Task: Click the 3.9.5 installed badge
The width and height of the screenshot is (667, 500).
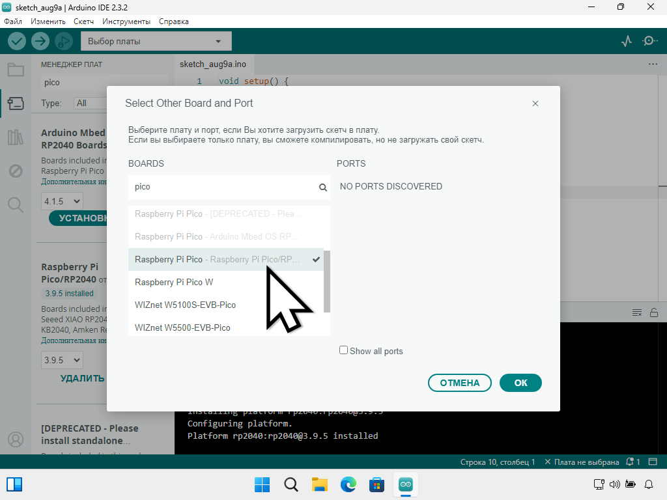Action: (69, 294)
